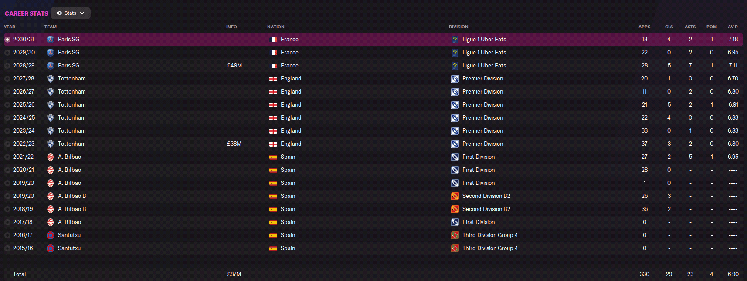
Task: Sort table by the APPS column header
Action: [644, 27]
